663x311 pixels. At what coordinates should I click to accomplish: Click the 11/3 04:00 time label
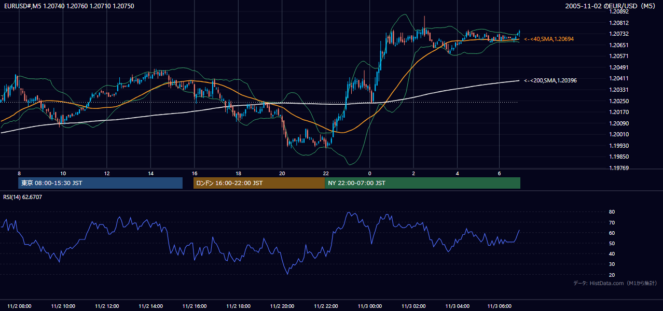click(458, 306)
